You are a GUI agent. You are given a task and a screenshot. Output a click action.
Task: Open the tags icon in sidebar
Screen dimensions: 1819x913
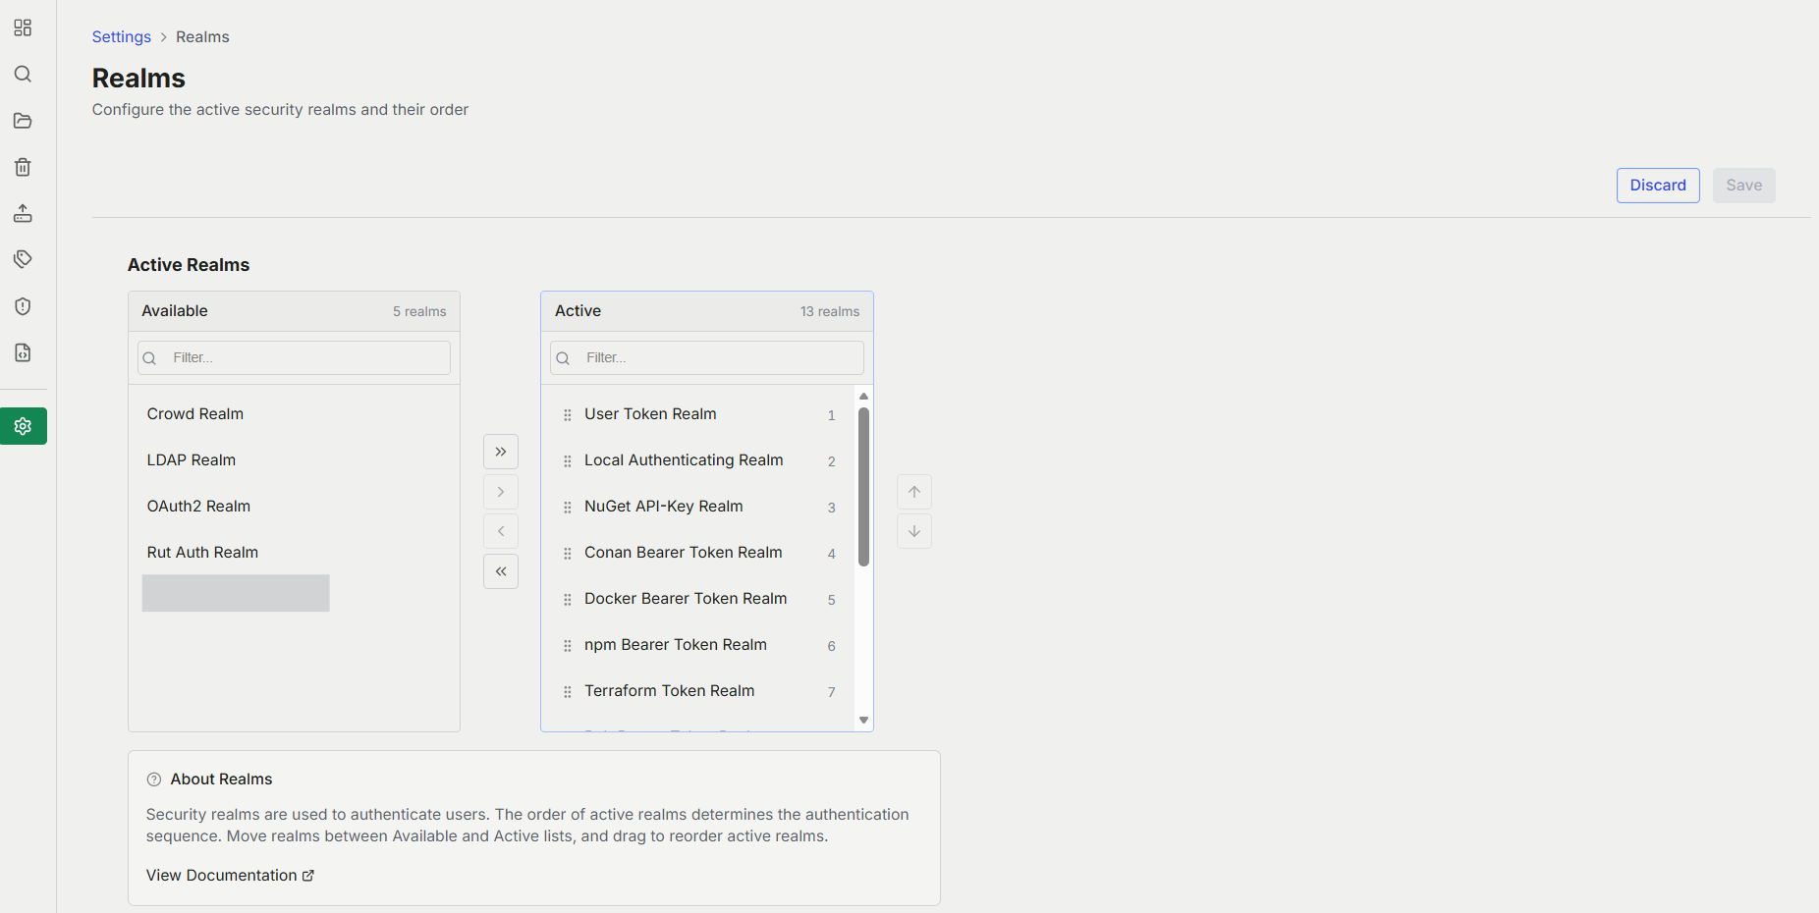click(23, 259)
